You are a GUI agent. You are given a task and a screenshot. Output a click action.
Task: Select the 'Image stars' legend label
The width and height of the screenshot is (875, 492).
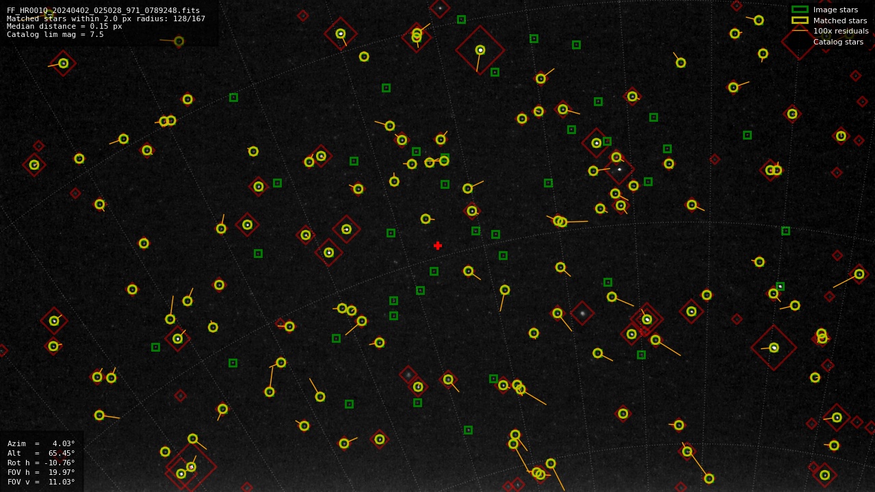tap(835, 10)
